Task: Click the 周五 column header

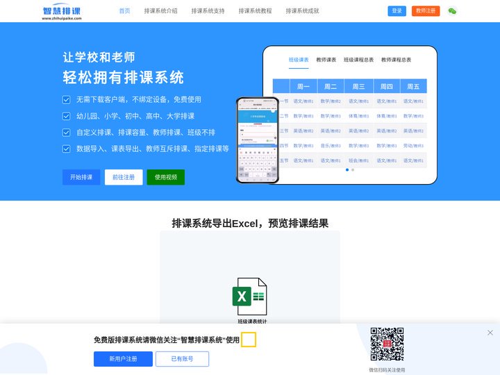Action: point(414,86)
